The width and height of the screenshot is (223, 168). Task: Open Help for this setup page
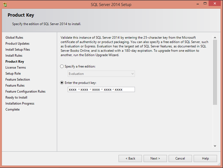click(205, 158)
